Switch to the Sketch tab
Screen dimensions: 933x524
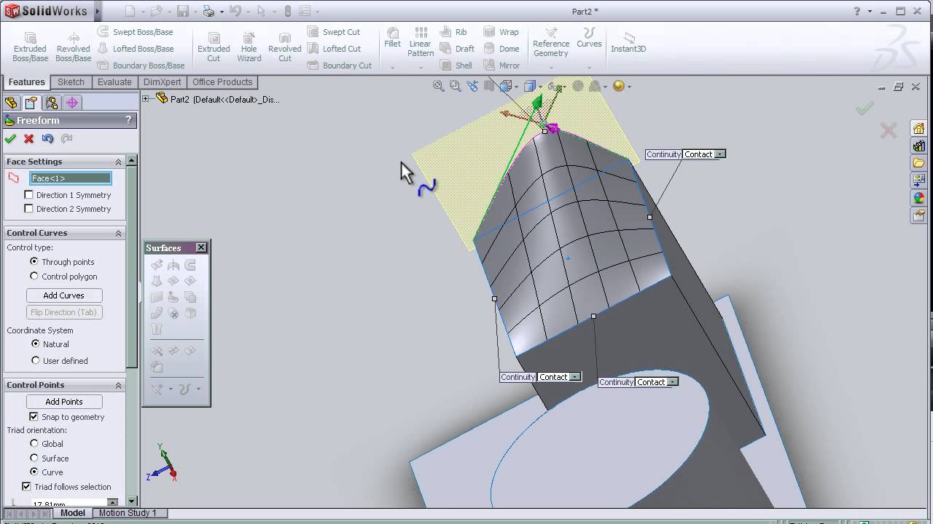pyautogui.click(x=71, y=82)
